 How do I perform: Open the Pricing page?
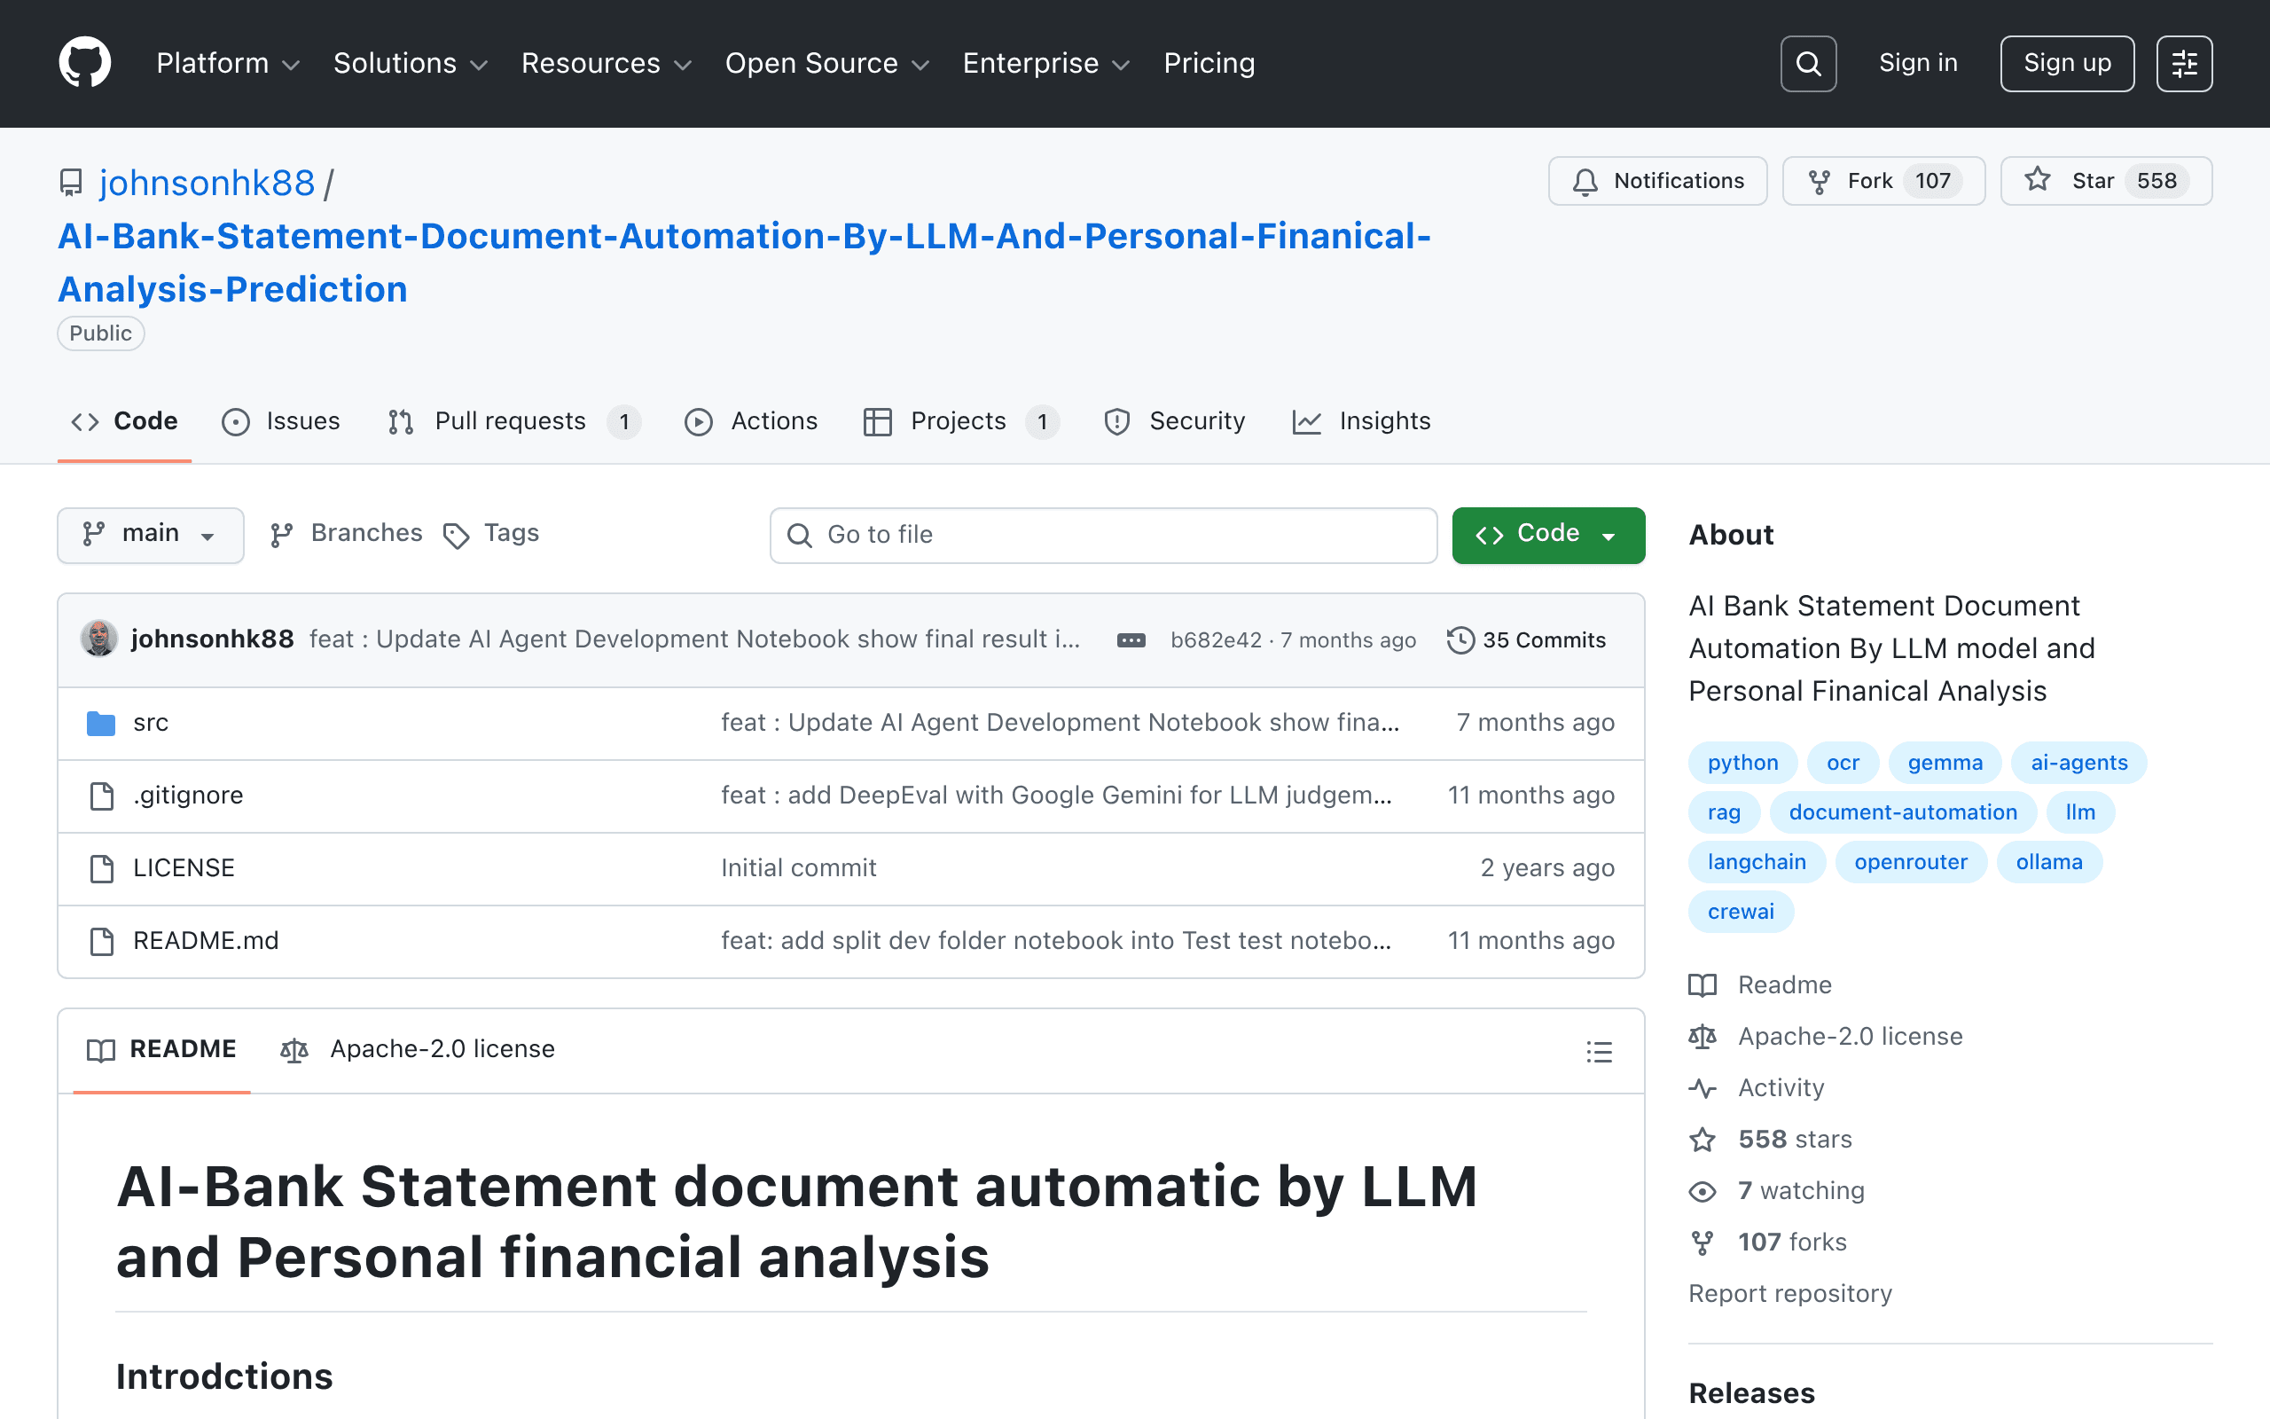coord(1209,64)
